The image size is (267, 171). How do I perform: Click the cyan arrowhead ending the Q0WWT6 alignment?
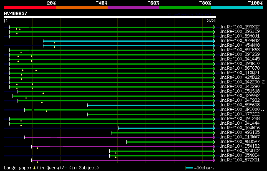click(214, 128)
